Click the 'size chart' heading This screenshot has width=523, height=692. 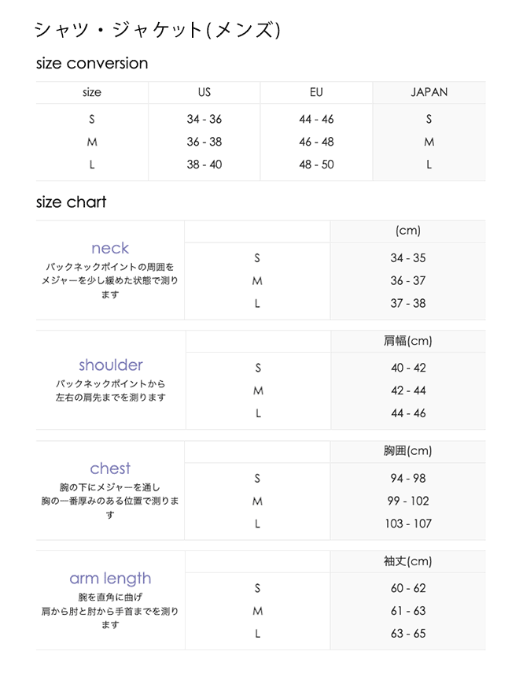coord(72,202)
